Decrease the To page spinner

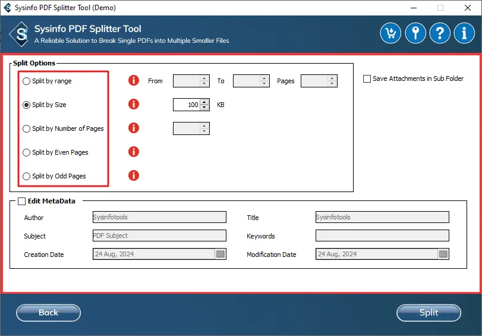point(264,84)
